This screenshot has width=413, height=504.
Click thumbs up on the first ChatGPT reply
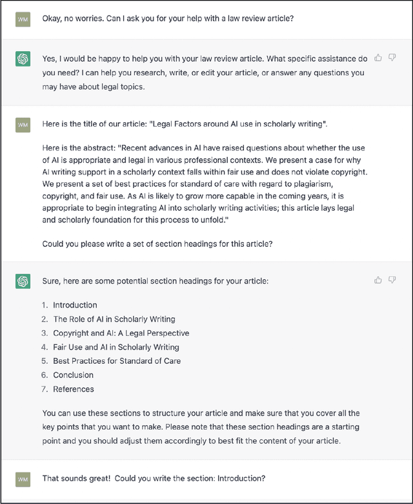tap(378, 58)
